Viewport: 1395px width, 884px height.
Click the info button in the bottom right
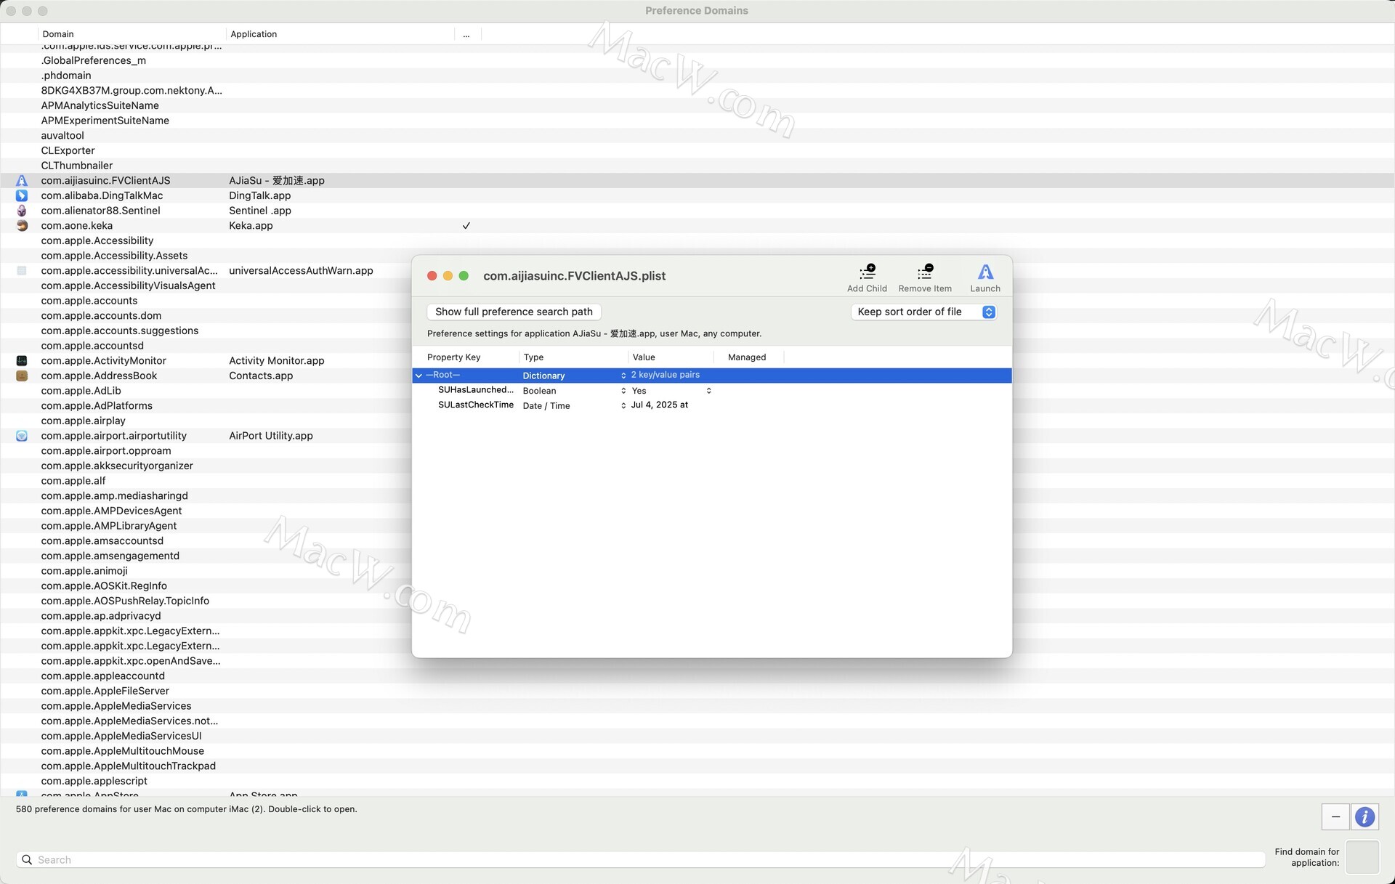(1364, 817)
